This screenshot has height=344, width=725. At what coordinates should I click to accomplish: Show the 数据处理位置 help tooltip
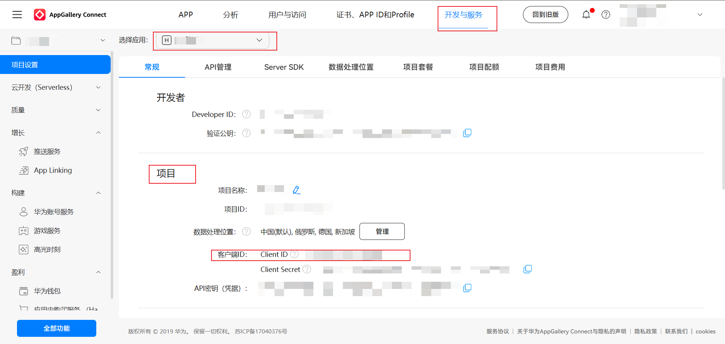click(246, 231)
